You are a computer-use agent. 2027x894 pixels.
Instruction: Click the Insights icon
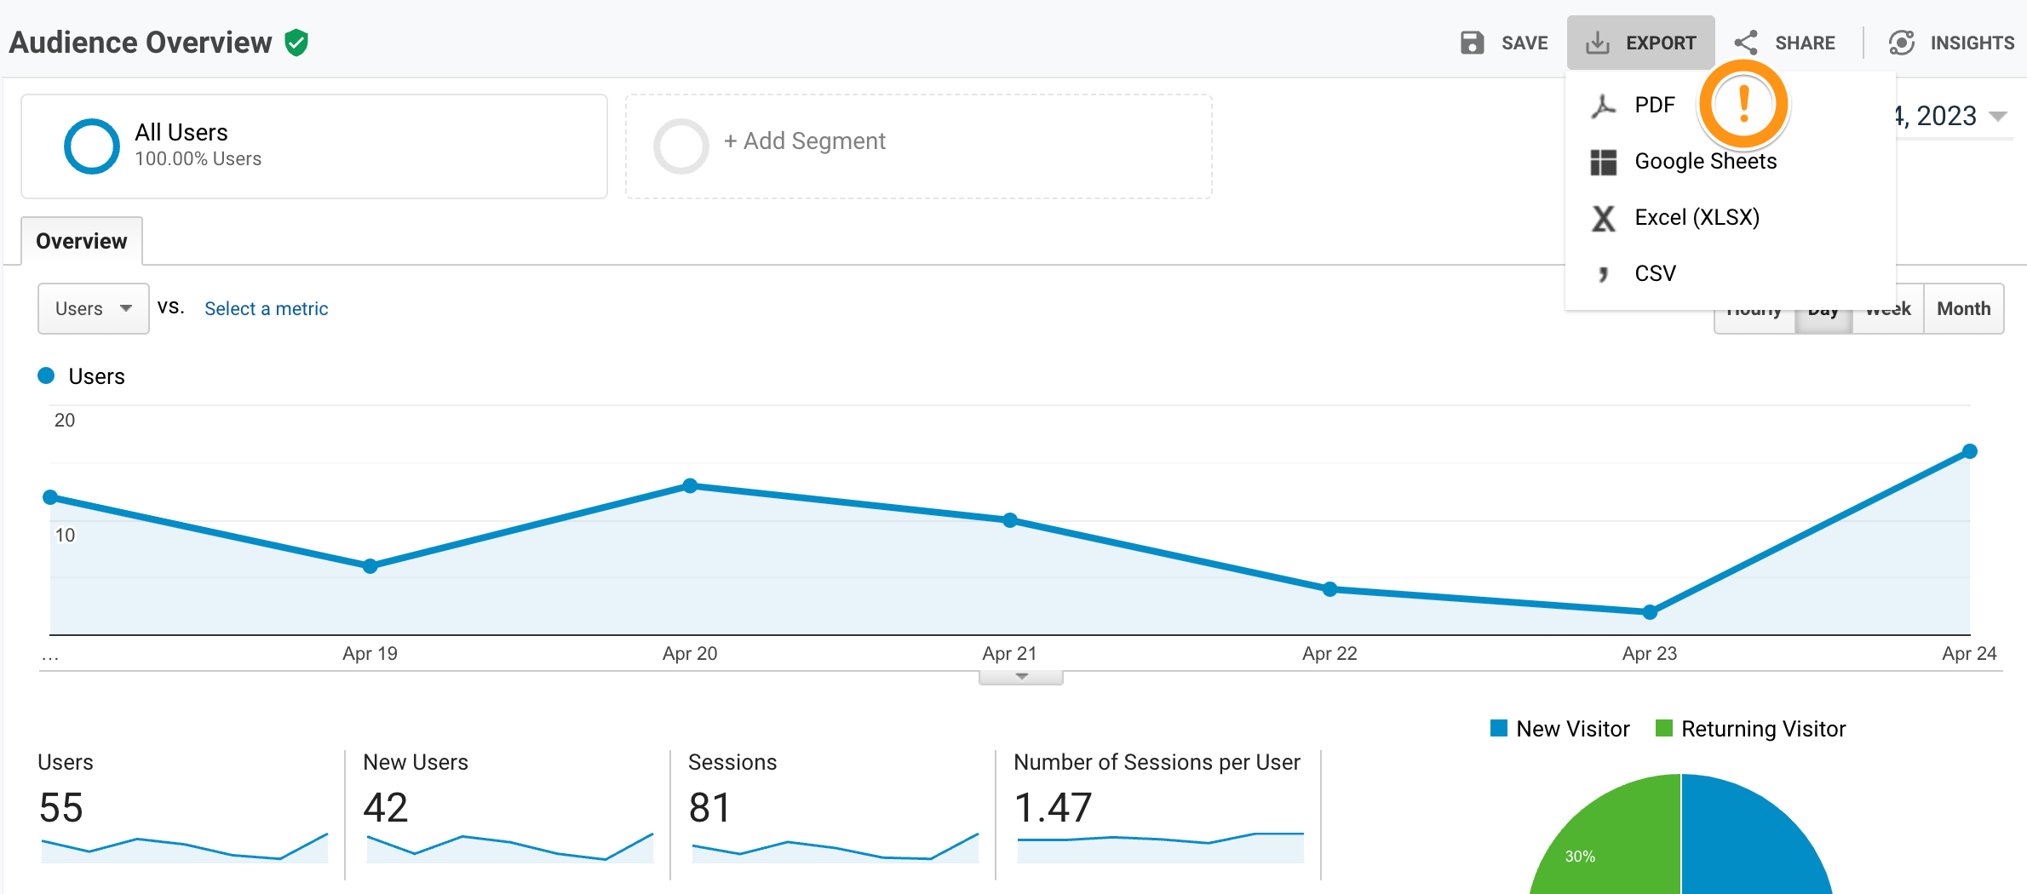pyautogui.click(x=1902, y=43)
